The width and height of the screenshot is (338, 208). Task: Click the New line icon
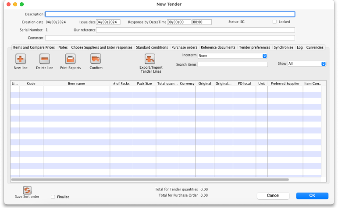(x=21, y=59)
